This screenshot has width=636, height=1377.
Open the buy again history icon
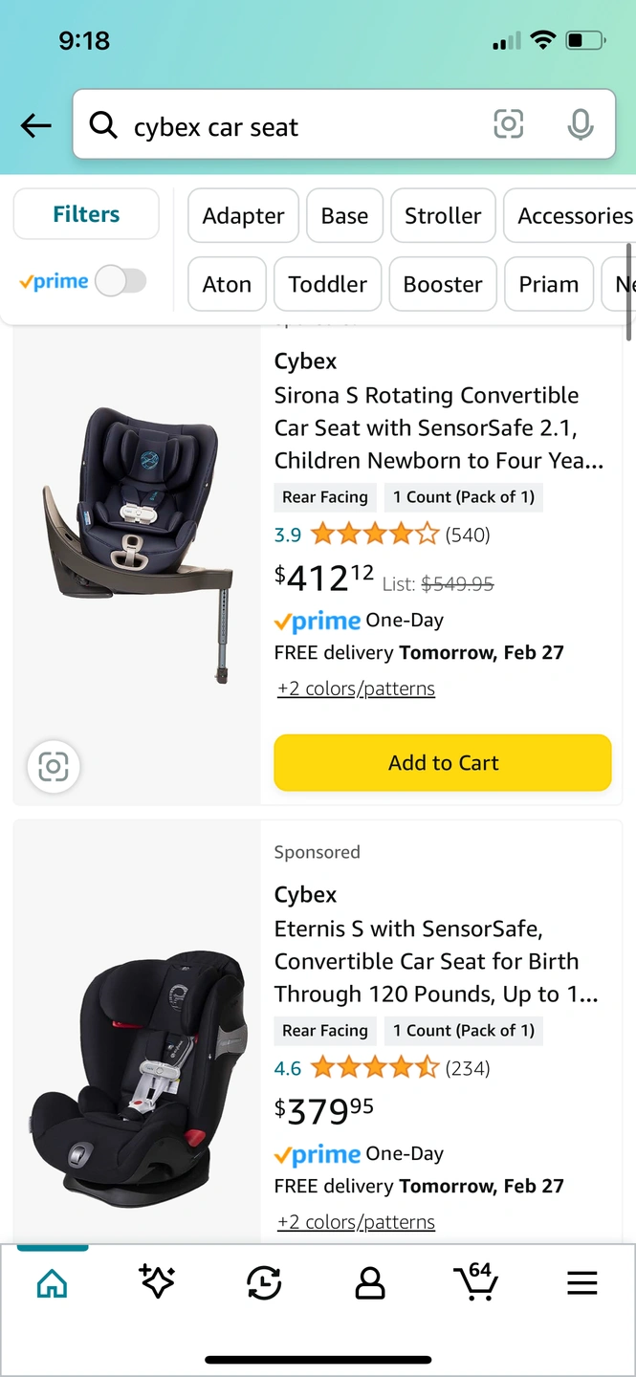263,1283
